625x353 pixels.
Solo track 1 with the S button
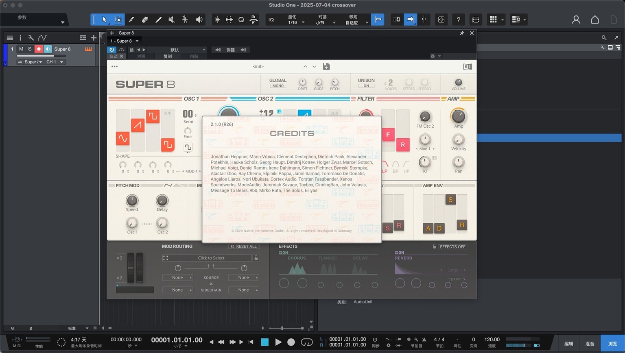30,49
